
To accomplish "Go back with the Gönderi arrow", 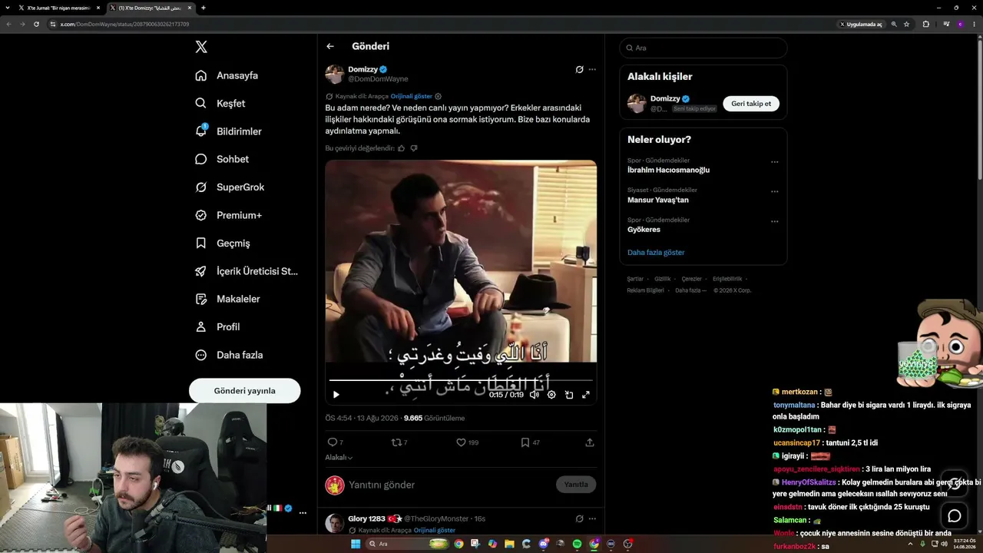I will (x=330, y=46).
